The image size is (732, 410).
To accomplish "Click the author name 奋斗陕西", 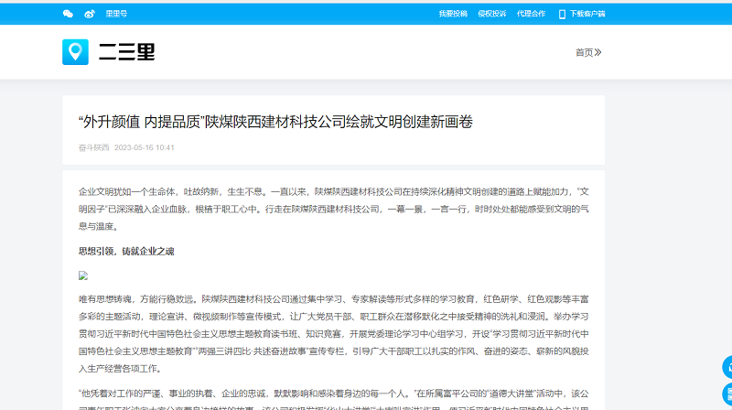I will click(93, 147).
